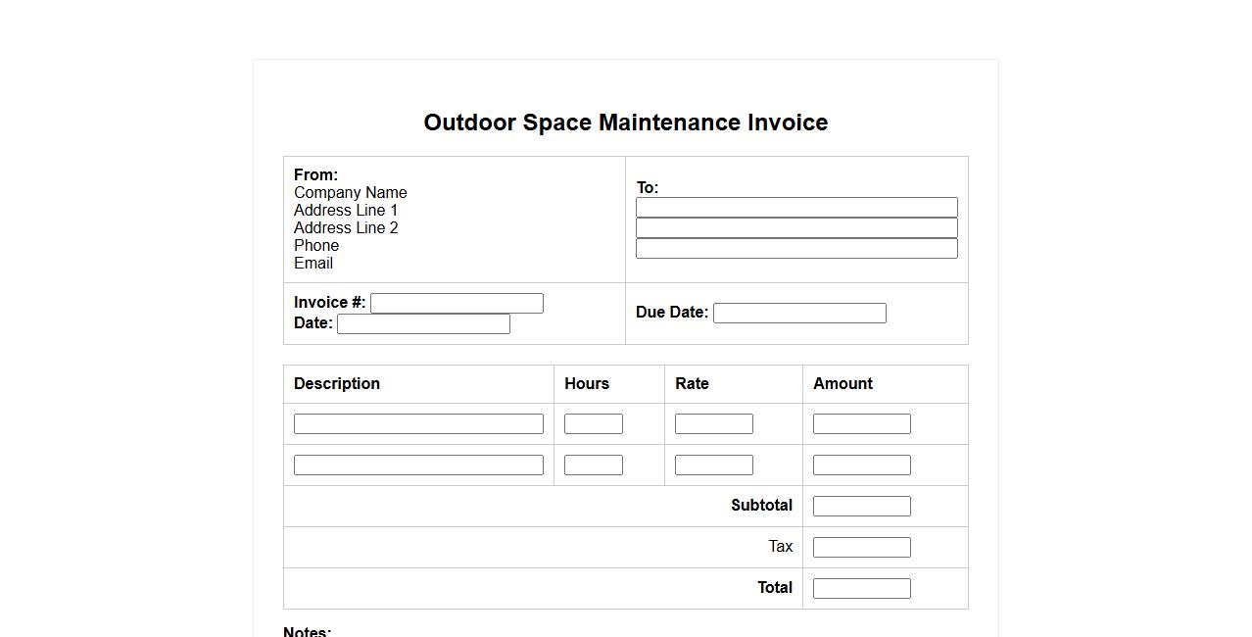Screen dimensions: 1252x637
Task: Focus the first row Description field
Action: [x=418, y=424]
